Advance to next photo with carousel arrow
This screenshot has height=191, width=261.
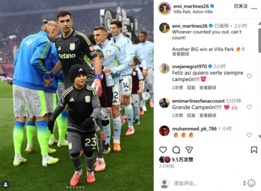tap(146, 96)
